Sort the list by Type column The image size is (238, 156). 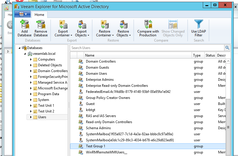click(x=197, y=55)
